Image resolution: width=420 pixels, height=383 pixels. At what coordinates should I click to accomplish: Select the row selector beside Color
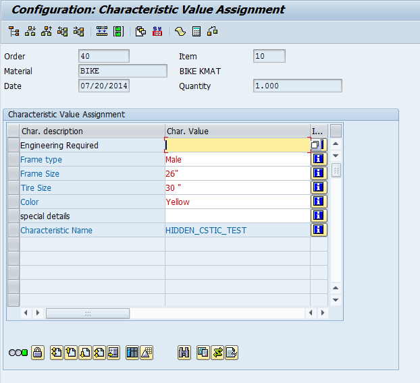pos(14,202)
